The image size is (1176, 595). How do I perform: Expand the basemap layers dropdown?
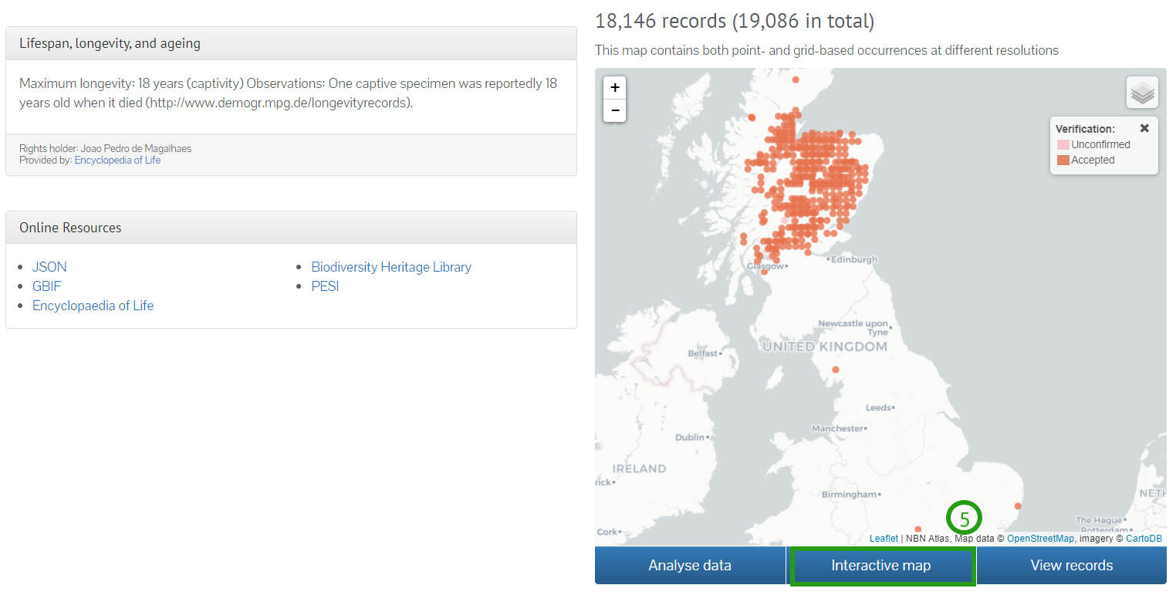[x=1141, y=92]
